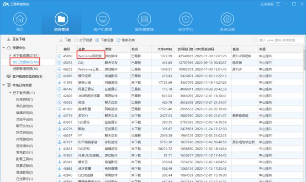Sort by the 类别 column header

click(x=117, y=49)
